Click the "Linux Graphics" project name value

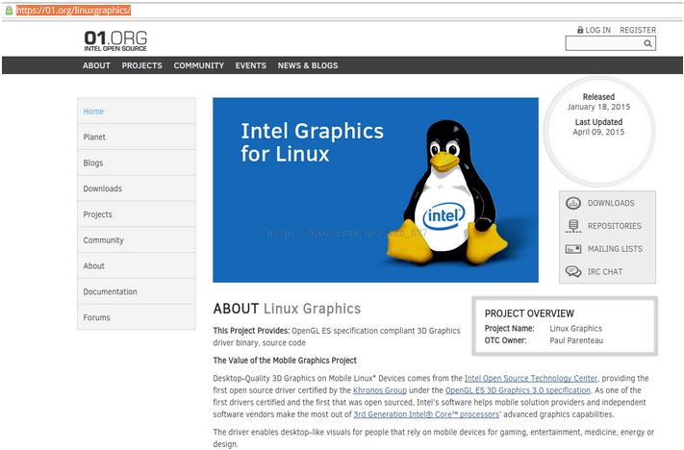click(x=575, y=328)
